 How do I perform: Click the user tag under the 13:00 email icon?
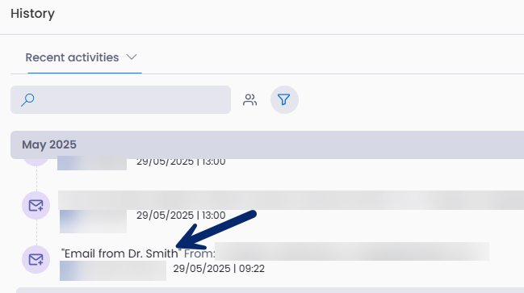(93, 221)
